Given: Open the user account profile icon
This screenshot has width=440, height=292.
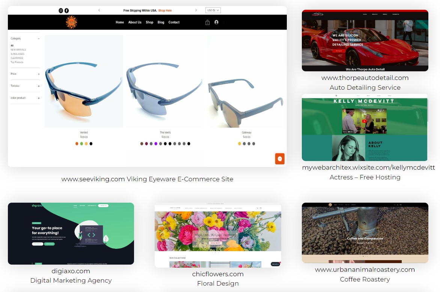Looking at the screenshot, I should click(216, 22).
